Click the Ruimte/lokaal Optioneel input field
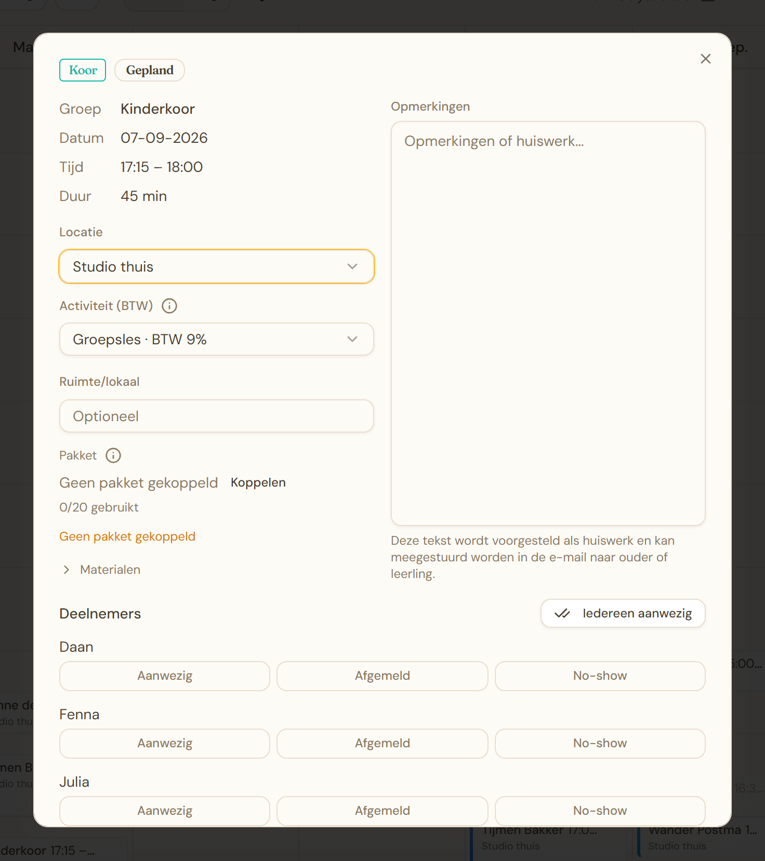765x861 pixels. [x=217, y=416]
